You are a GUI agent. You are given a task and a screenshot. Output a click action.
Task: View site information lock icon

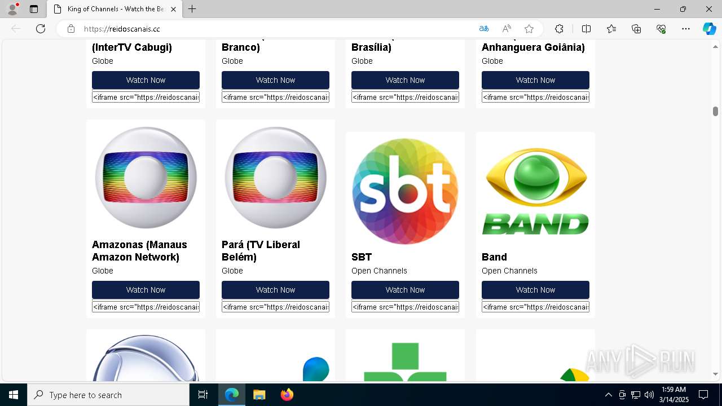tap(71, 29)
